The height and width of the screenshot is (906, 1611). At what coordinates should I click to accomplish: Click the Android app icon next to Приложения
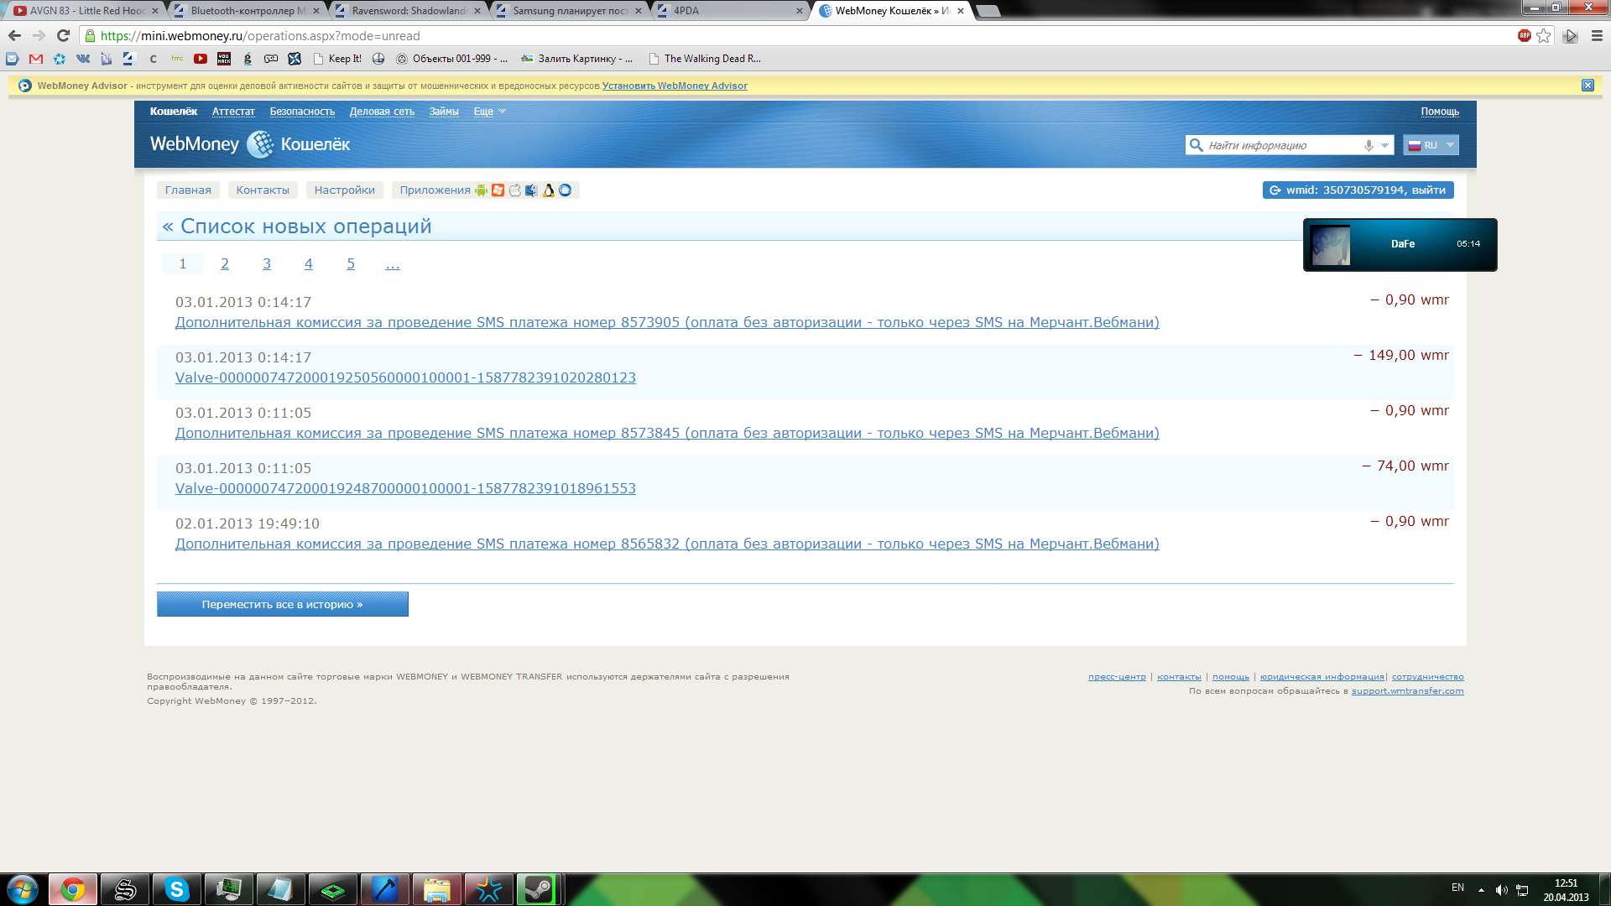[x=481, y=190]
